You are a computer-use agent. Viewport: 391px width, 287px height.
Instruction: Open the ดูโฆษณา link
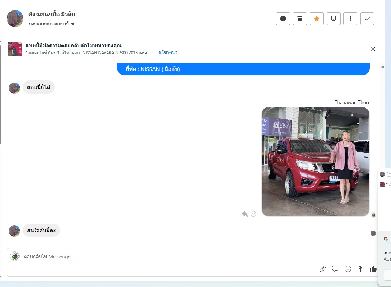168,52
